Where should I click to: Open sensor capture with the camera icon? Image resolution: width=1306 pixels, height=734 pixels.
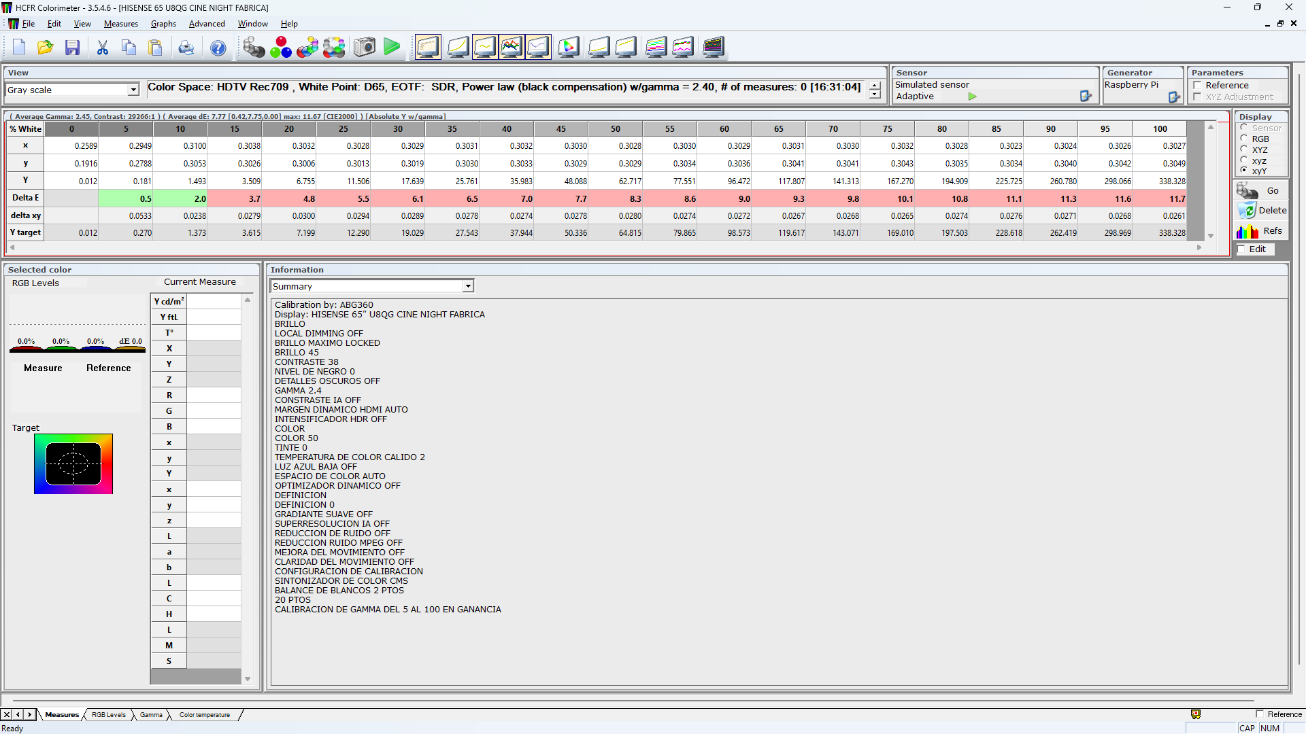(364, 47)
